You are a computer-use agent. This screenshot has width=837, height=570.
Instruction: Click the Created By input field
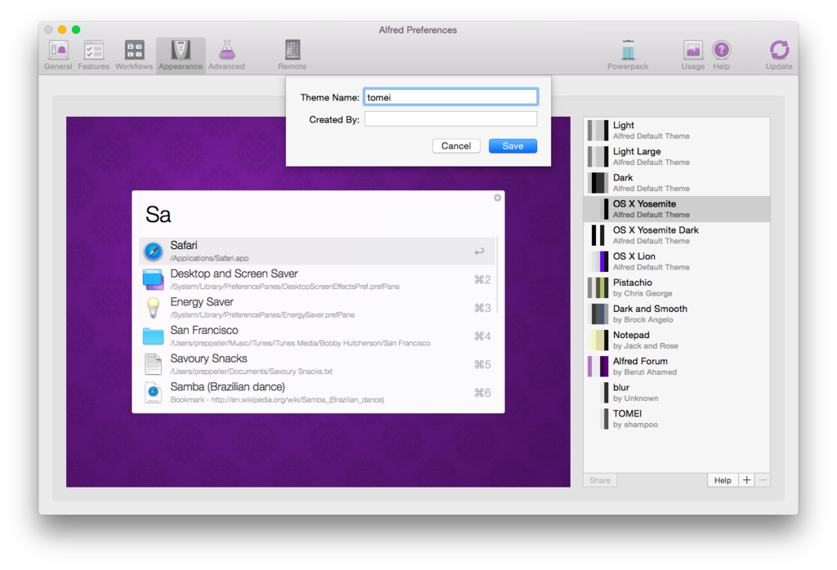pos(450,119)
